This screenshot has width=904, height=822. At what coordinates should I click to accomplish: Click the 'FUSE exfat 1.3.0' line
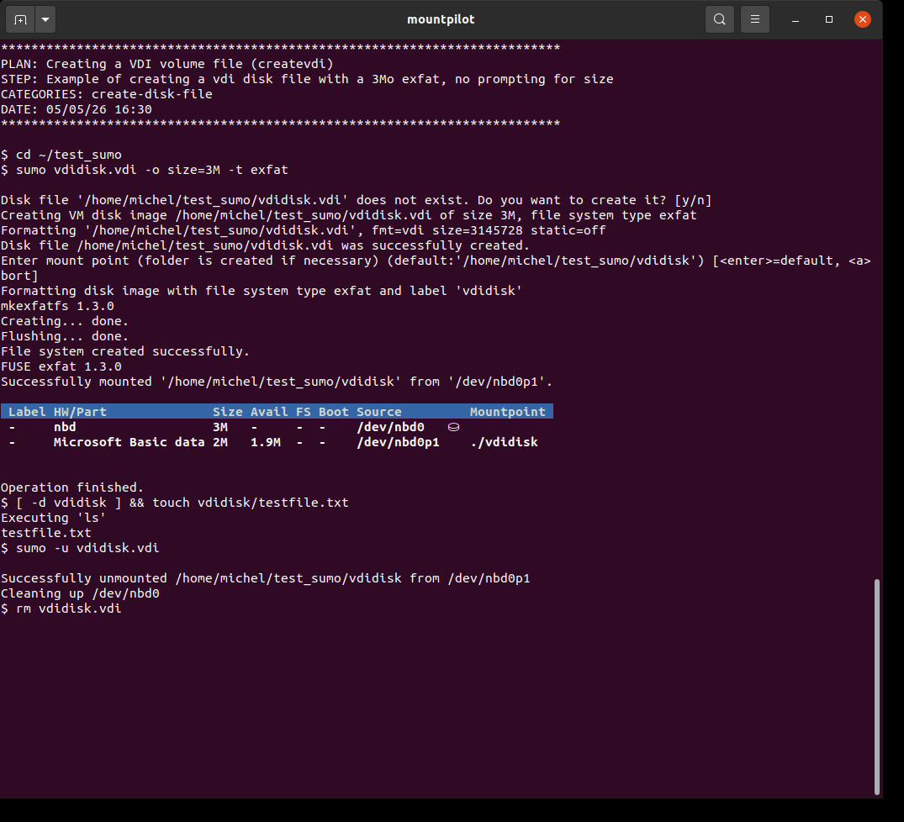[61, 366]
